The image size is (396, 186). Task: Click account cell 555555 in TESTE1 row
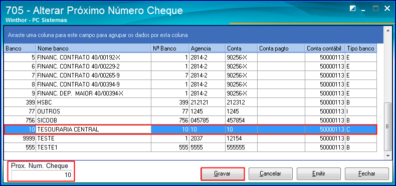pos(241,147)
